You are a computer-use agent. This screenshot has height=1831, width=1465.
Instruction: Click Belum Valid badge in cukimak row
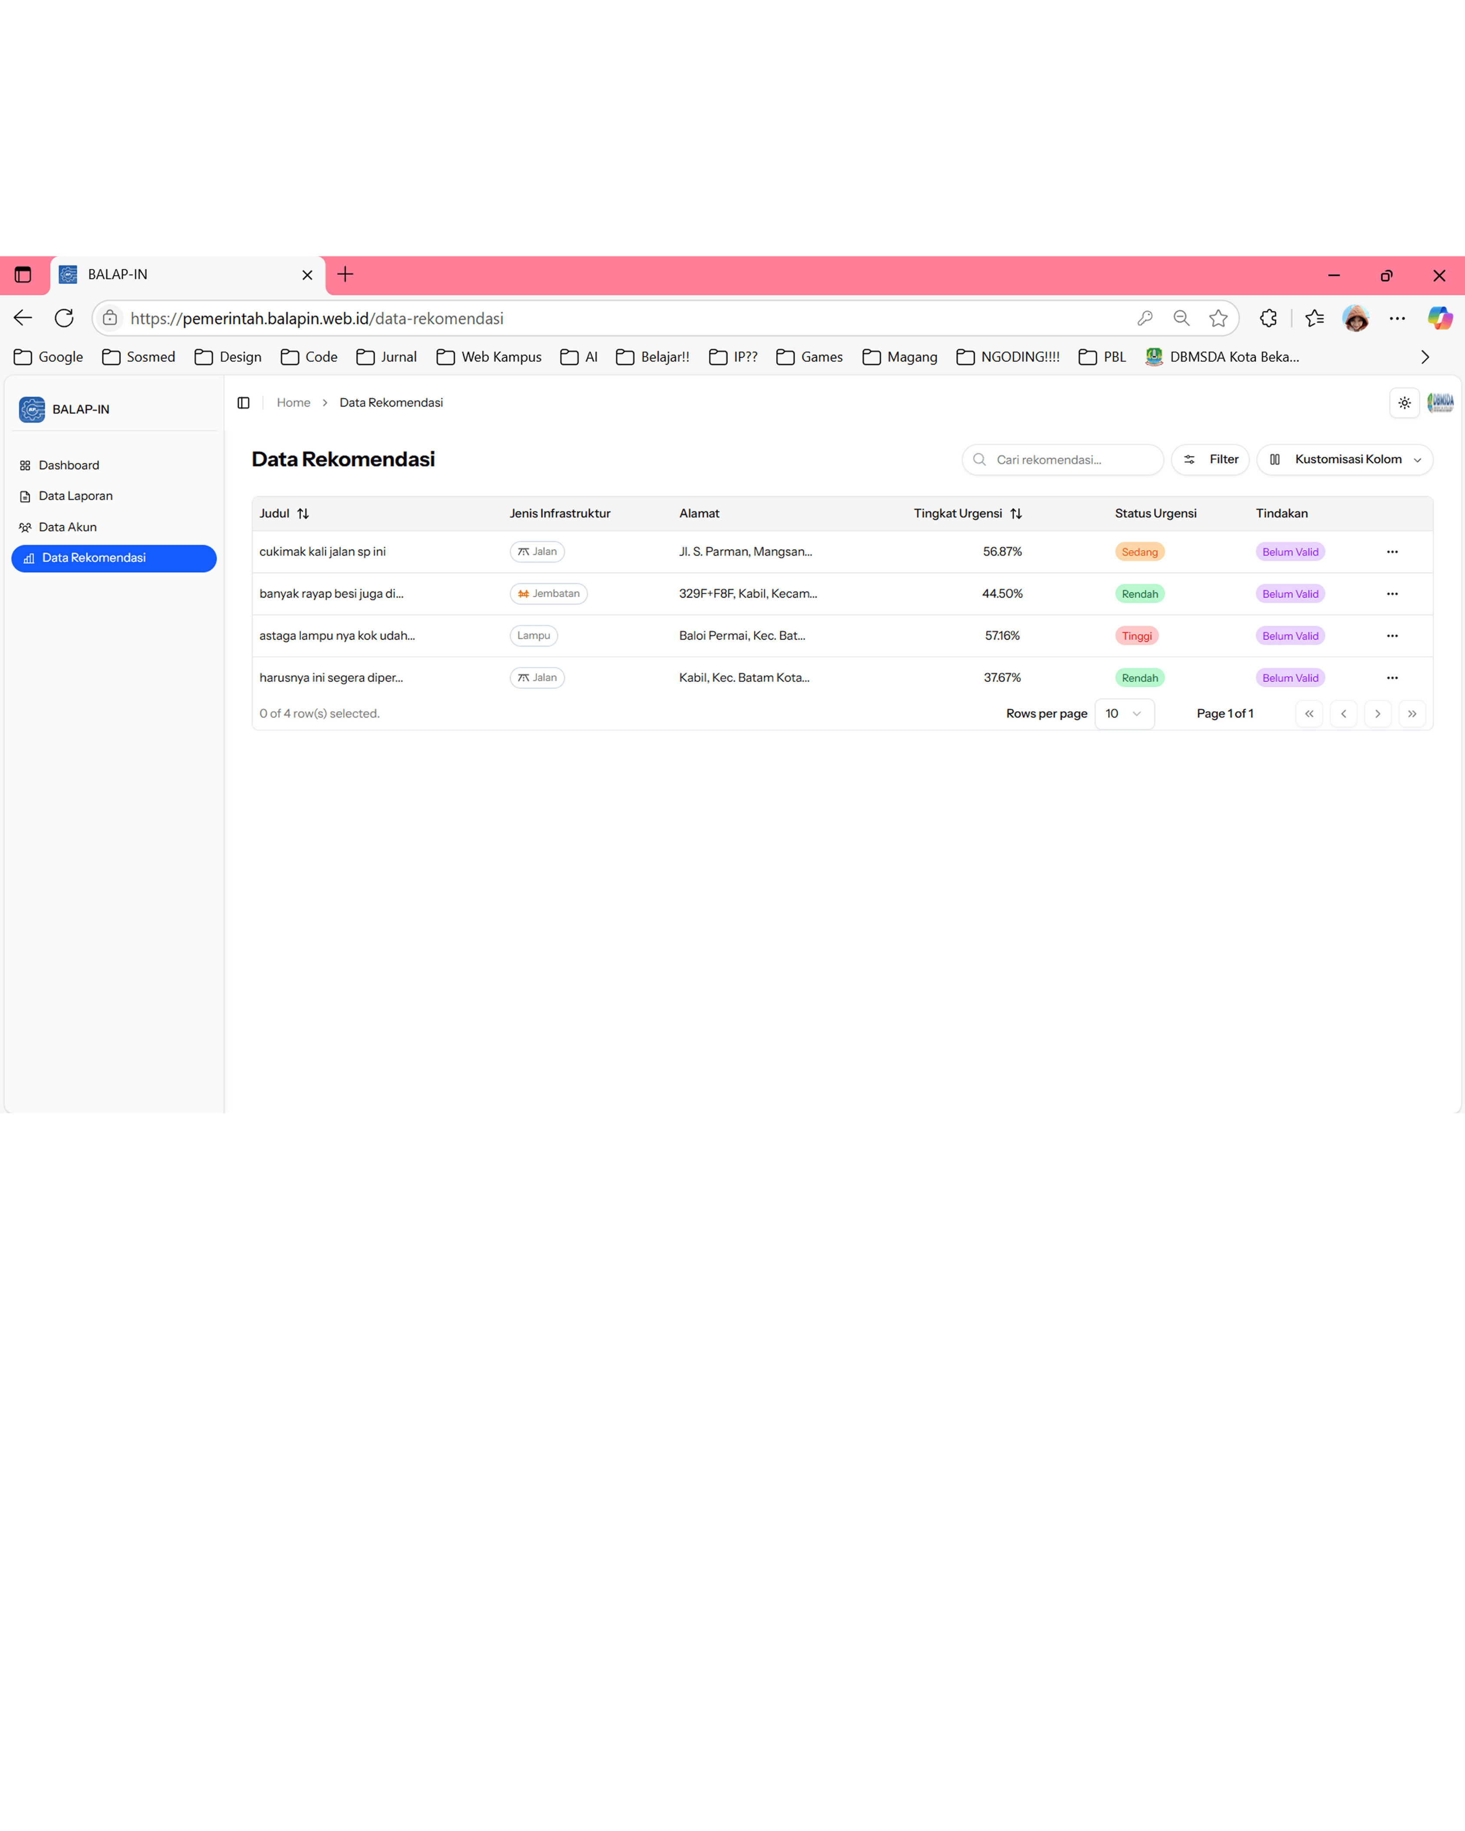click(1290, 552)
